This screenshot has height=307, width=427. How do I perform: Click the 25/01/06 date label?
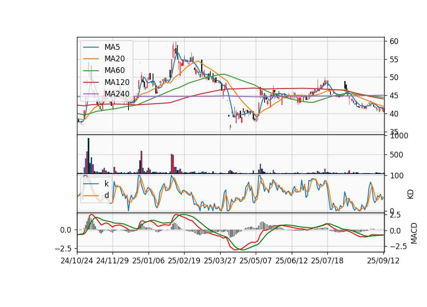pos(149,261)
